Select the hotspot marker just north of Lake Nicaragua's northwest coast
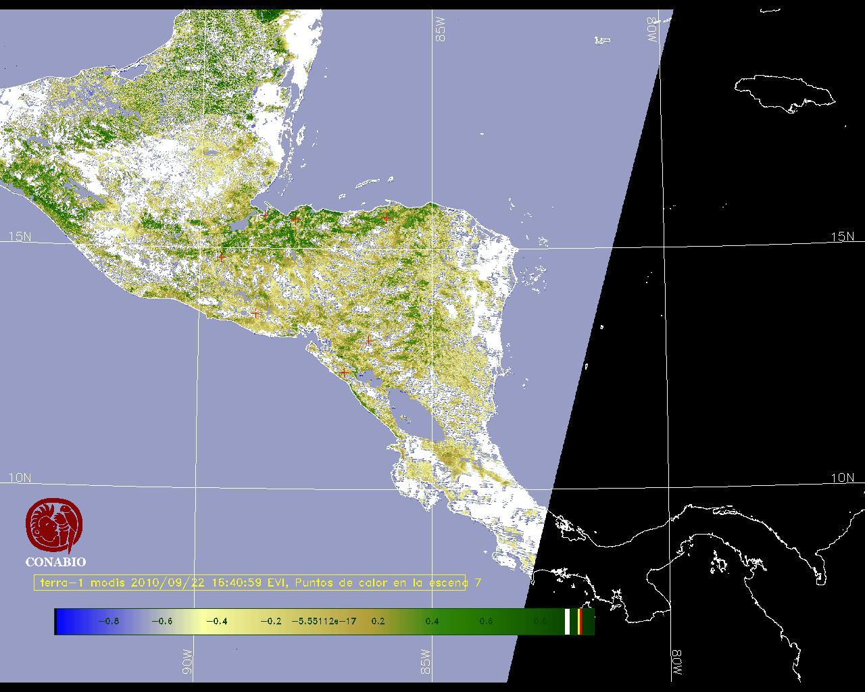 [345, 372]
